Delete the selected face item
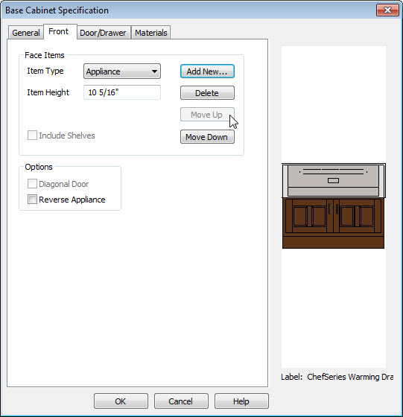The height and width of the screenshot is (417, 403). point(207,93)
